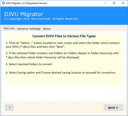This screenshot has height=116, width=128.
Task: Open help with the question mark button
Action: 9,107
